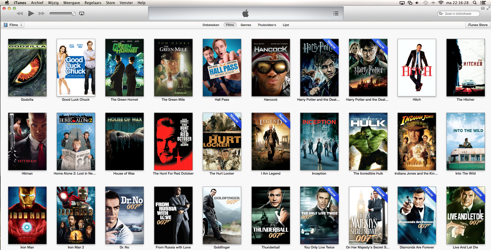491x250 pixels.
Task: Click the rewind previous button
Action: pyautogui.click(x=20, y=13)
